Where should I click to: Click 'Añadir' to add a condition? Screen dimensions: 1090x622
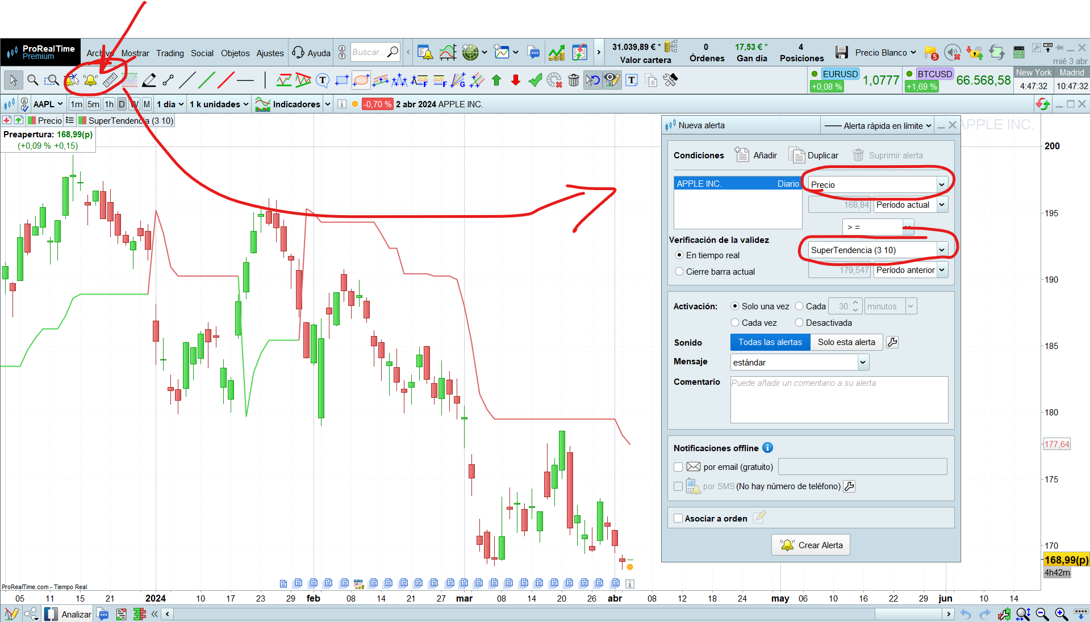756,155
